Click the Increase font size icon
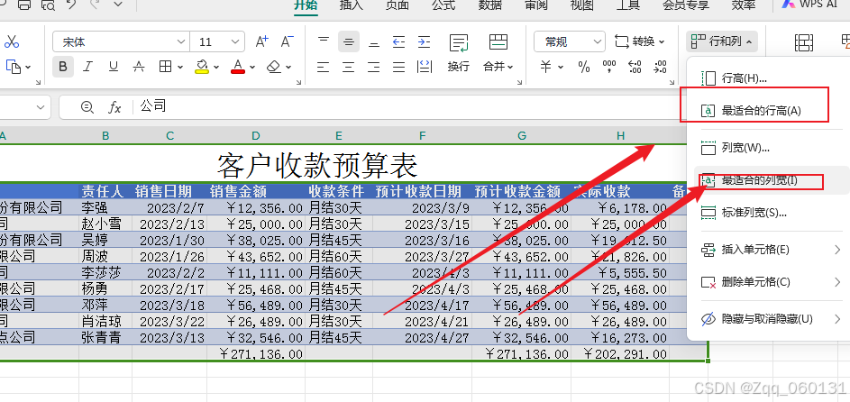The image size is (850, 402). click(261, 41)
